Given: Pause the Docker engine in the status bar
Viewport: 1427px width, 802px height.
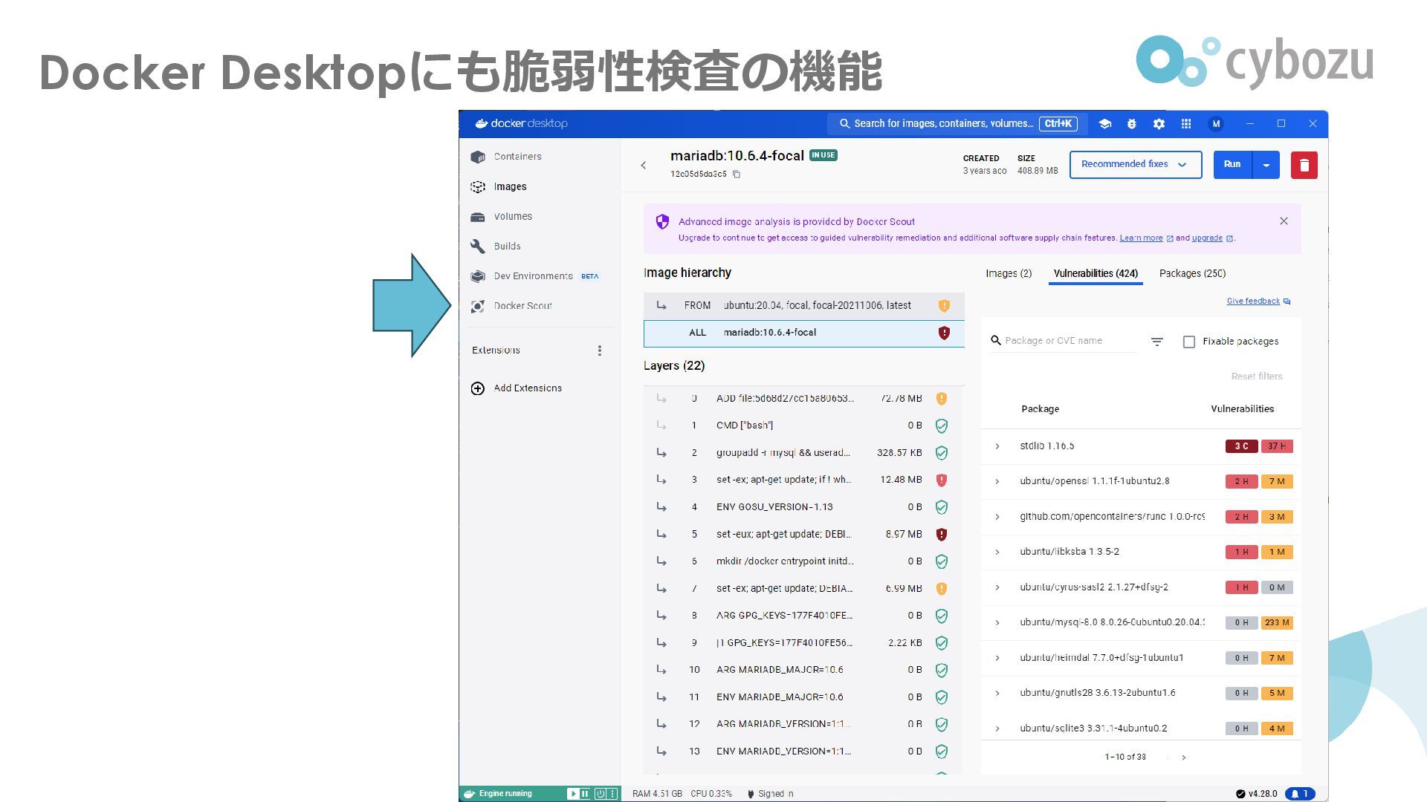Looking at the screenshot, I should point(585,794).
